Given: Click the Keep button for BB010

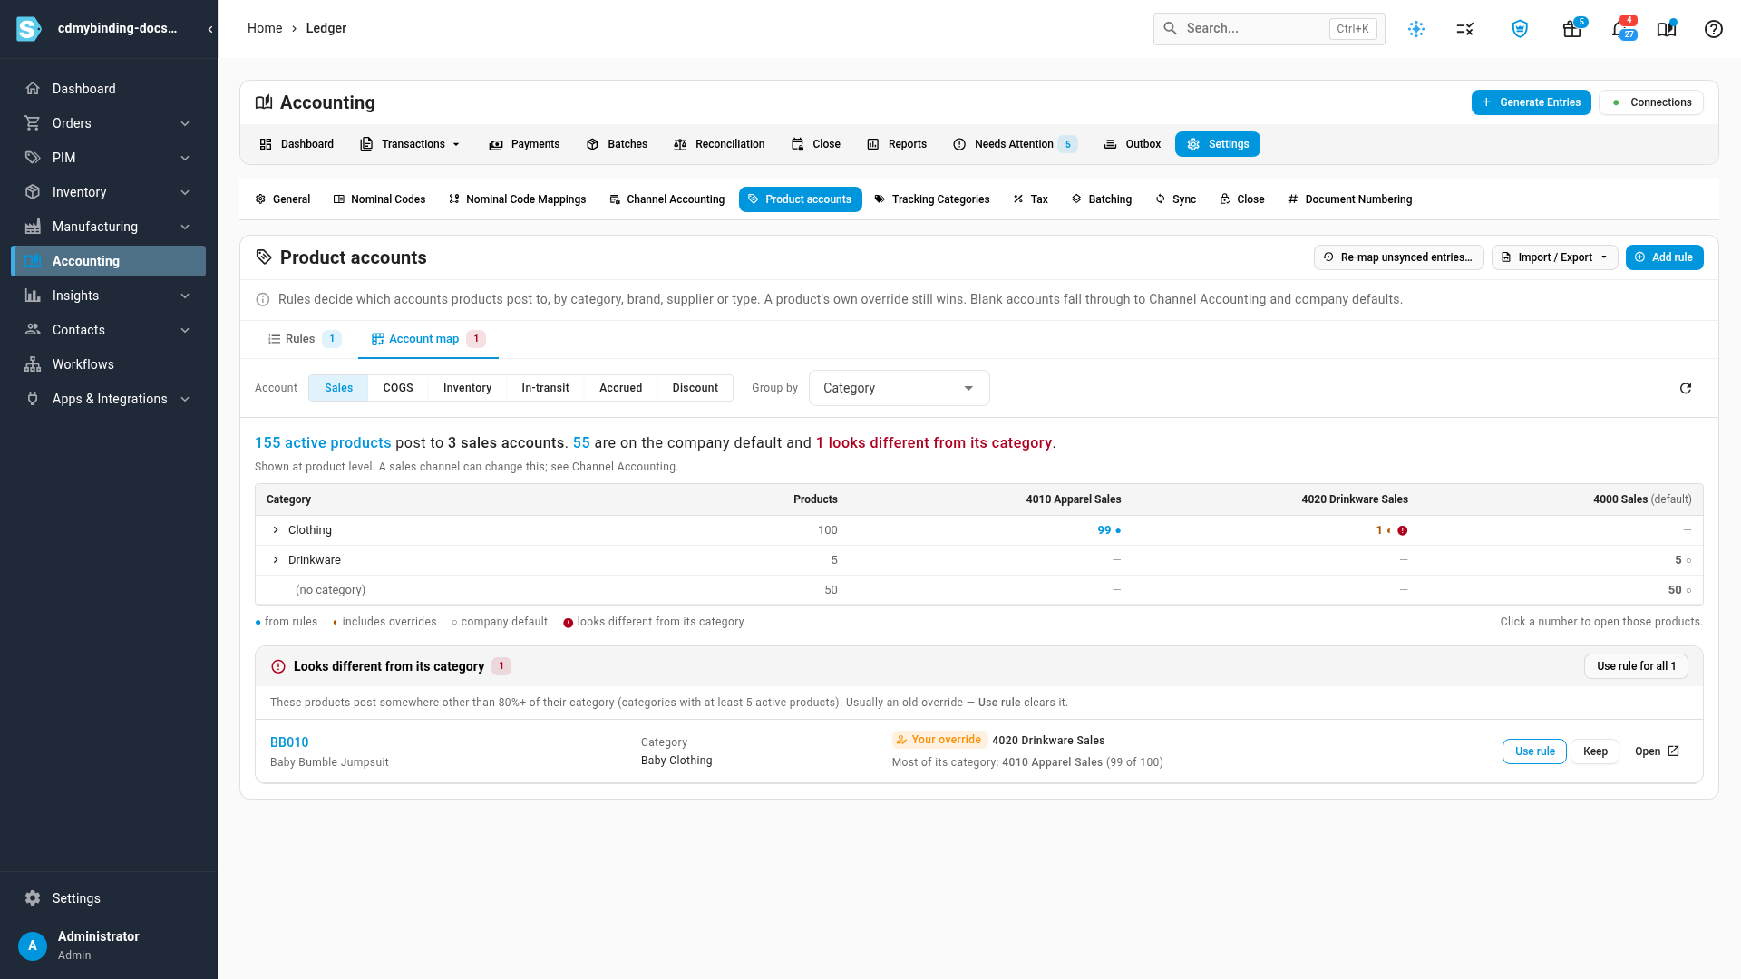Looking at the screenshot, I should [1595, 751].
